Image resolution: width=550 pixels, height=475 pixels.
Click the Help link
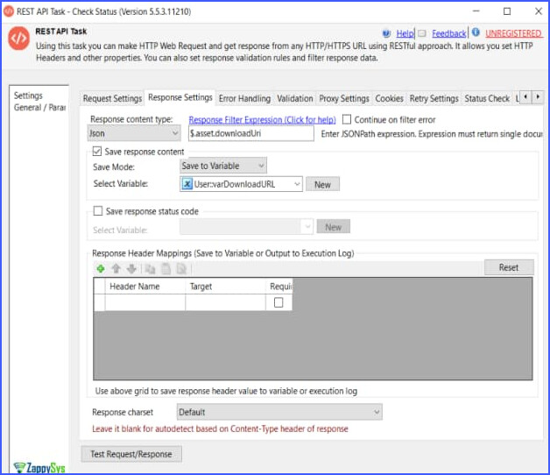(405, 33)
